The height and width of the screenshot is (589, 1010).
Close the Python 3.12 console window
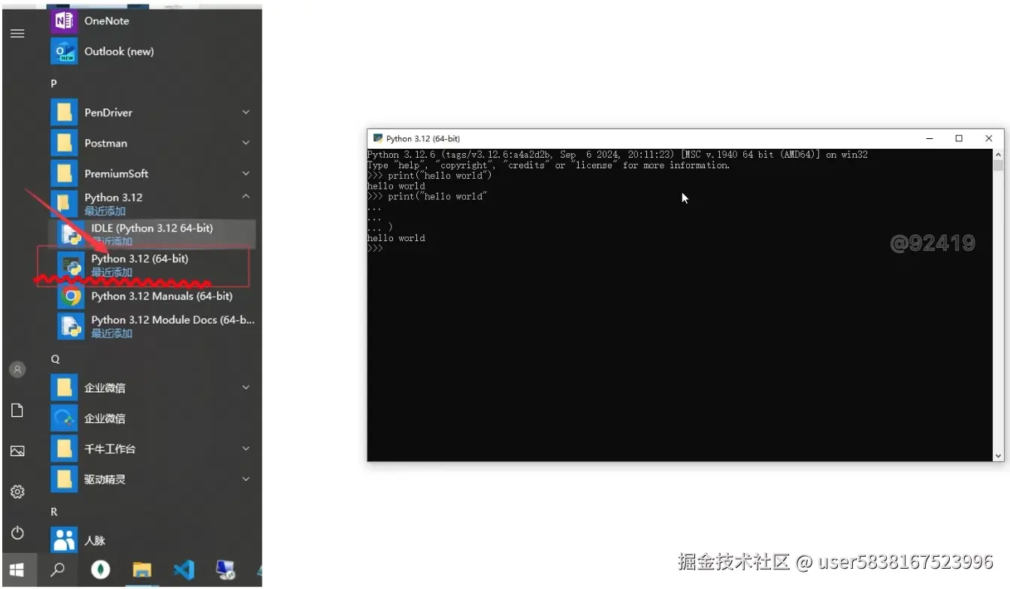coord(988,138)
